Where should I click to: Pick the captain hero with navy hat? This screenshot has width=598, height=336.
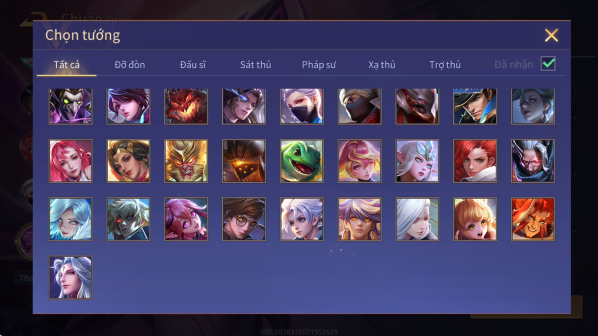475,106
